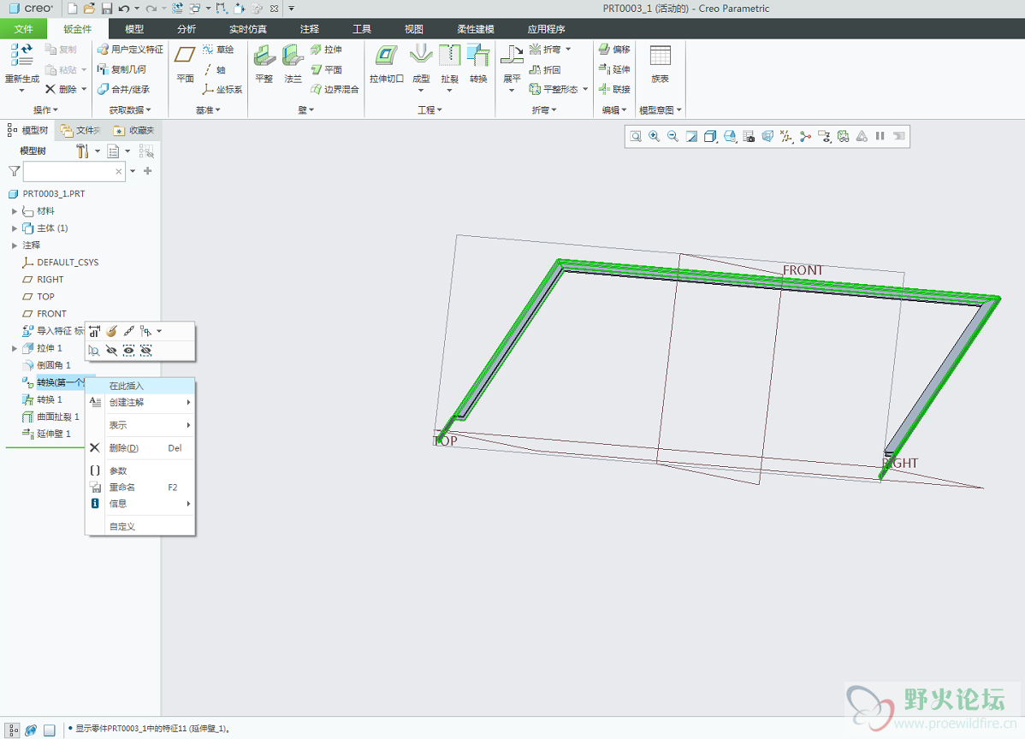Switch to the 模型 ribbon tab

(134, 29)
